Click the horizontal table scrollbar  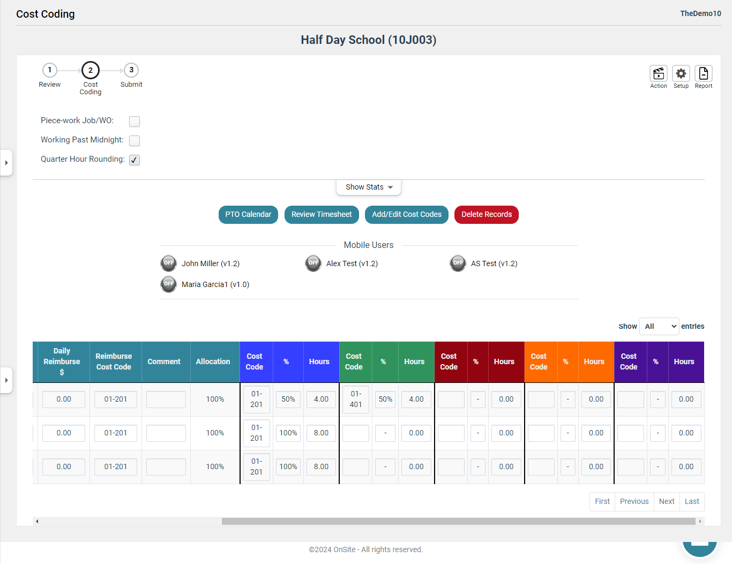point(459,521)
